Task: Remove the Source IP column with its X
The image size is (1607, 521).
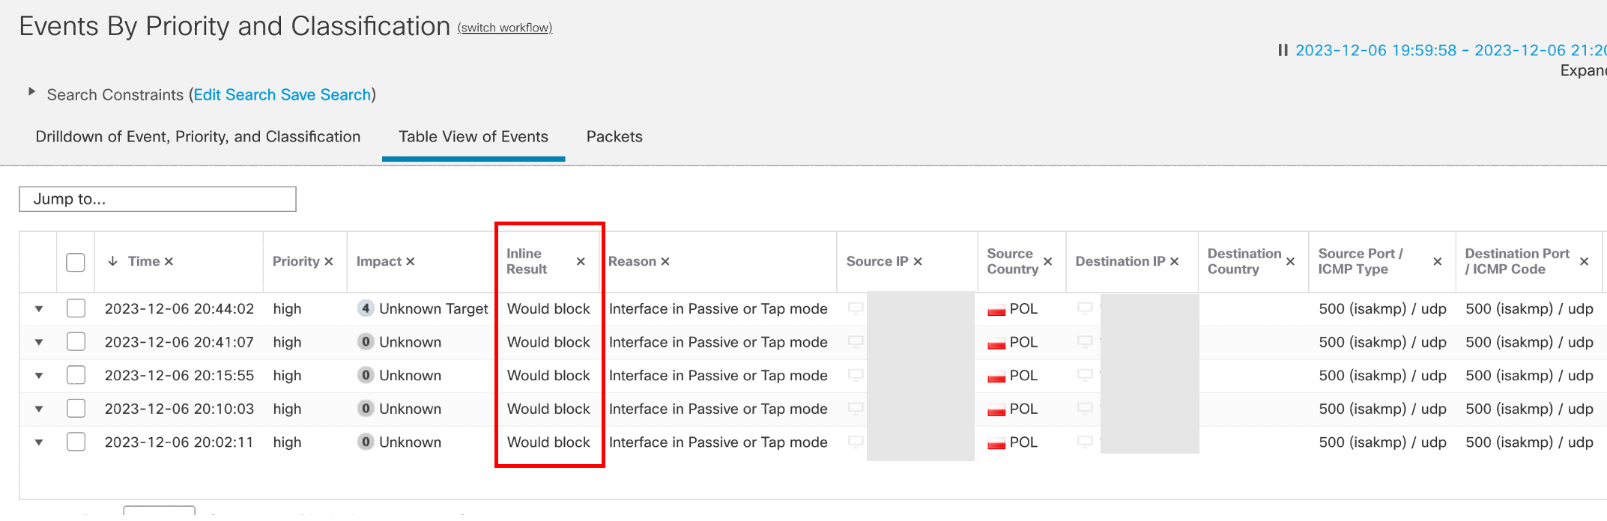Action: click(918, 261)
